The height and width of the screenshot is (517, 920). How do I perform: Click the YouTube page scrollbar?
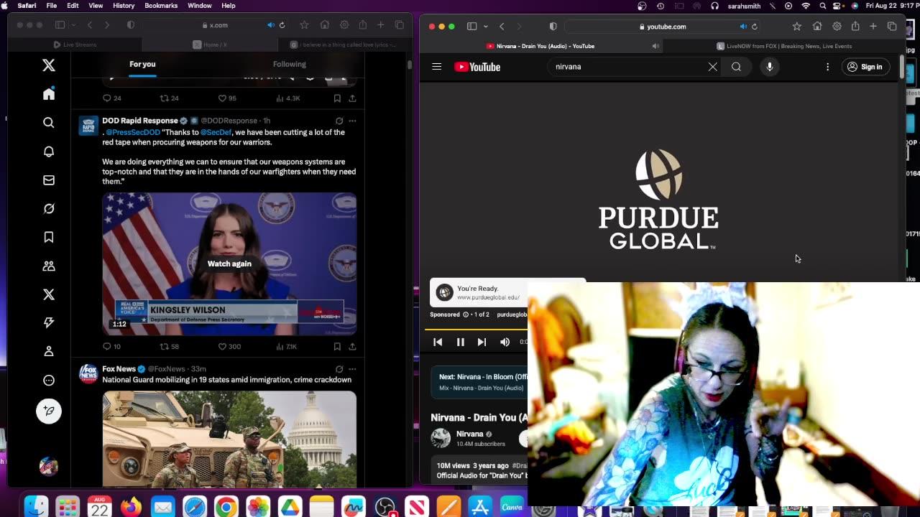point(902,66)
